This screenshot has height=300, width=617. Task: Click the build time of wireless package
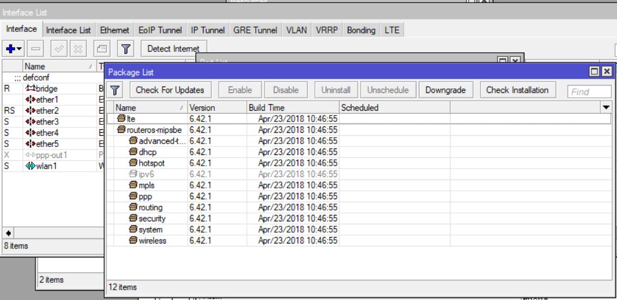pyautogui.click(x=298, y=240)
